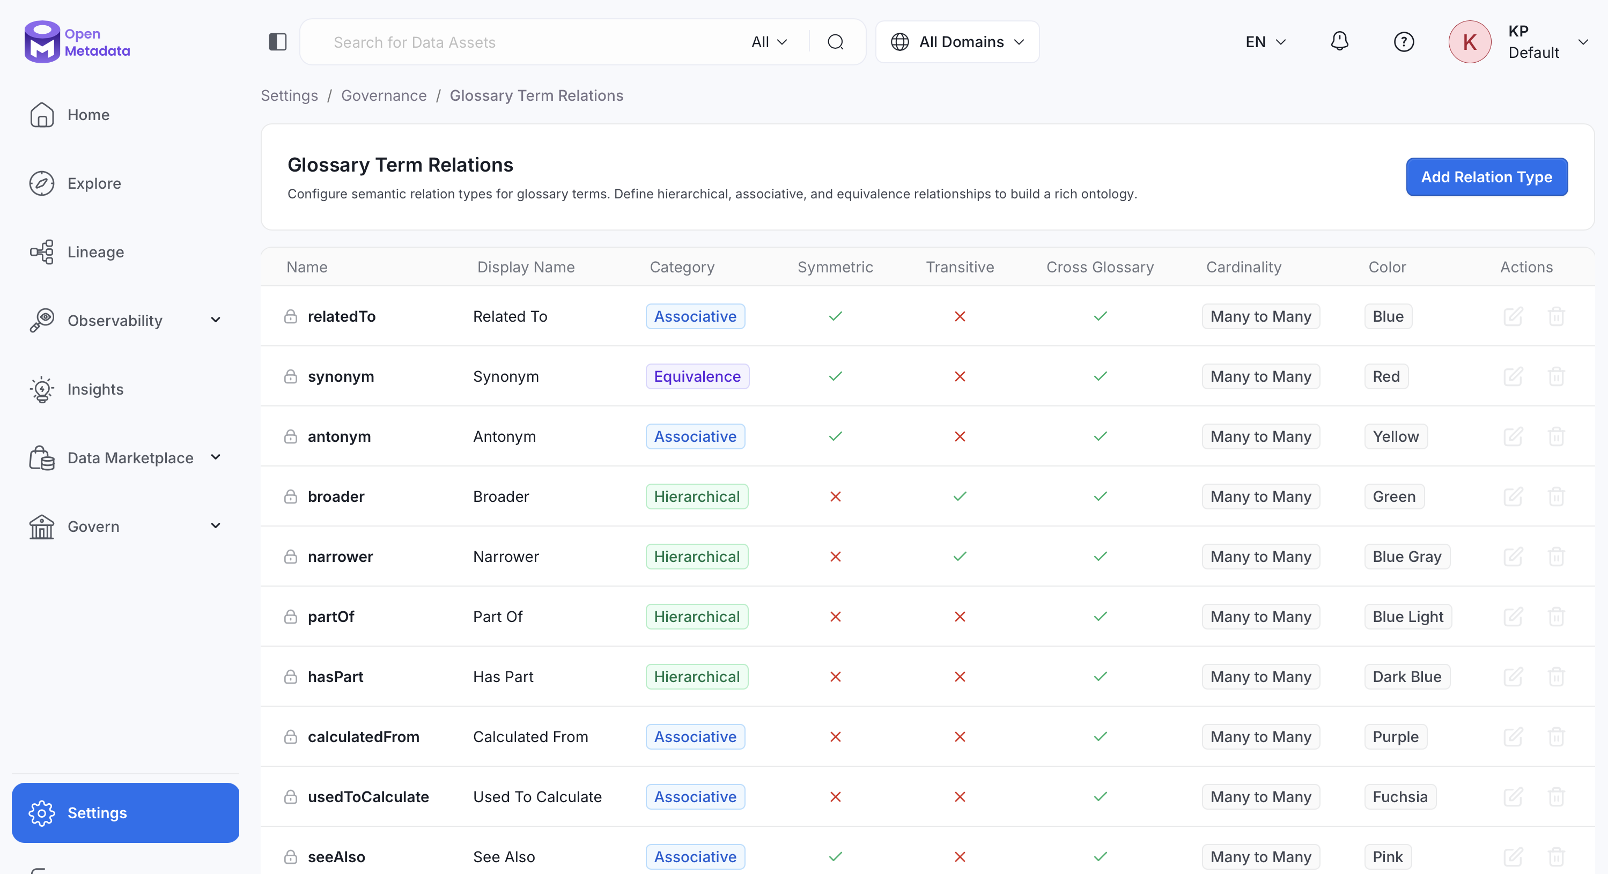Image resolution: width=1608 pixels, height=874 pixels.
Task: Click the calculatedFrom relation name
Action: pyautogui.click(x=363, y=737)
